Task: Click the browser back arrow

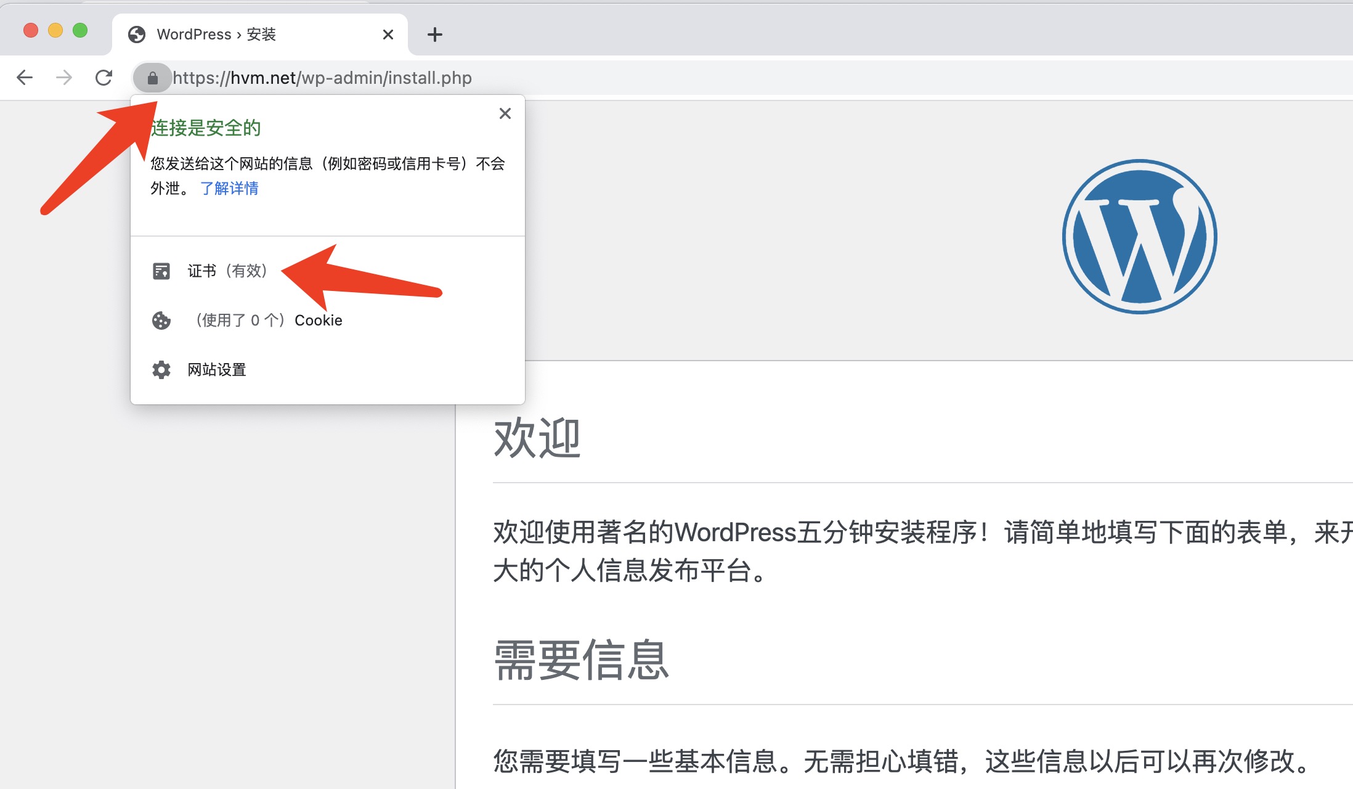Action: click(25, 78)
